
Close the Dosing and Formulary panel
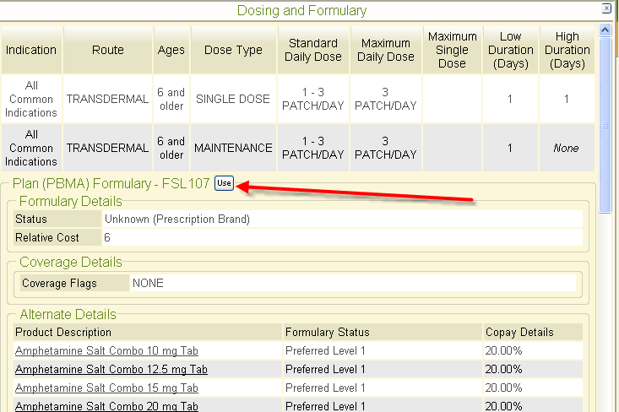coord(605,8)
